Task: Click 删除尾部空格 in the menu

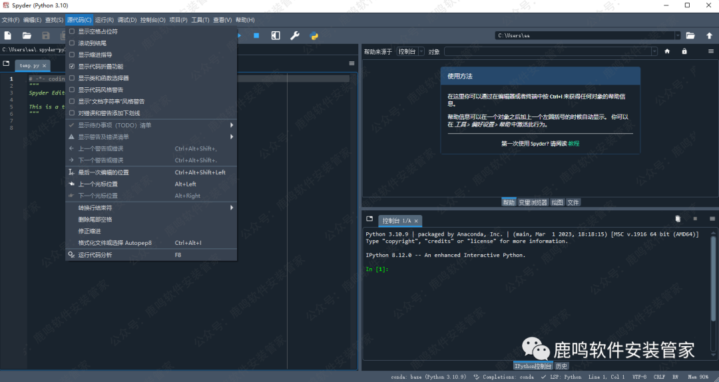Action: [x=95, y=220]
